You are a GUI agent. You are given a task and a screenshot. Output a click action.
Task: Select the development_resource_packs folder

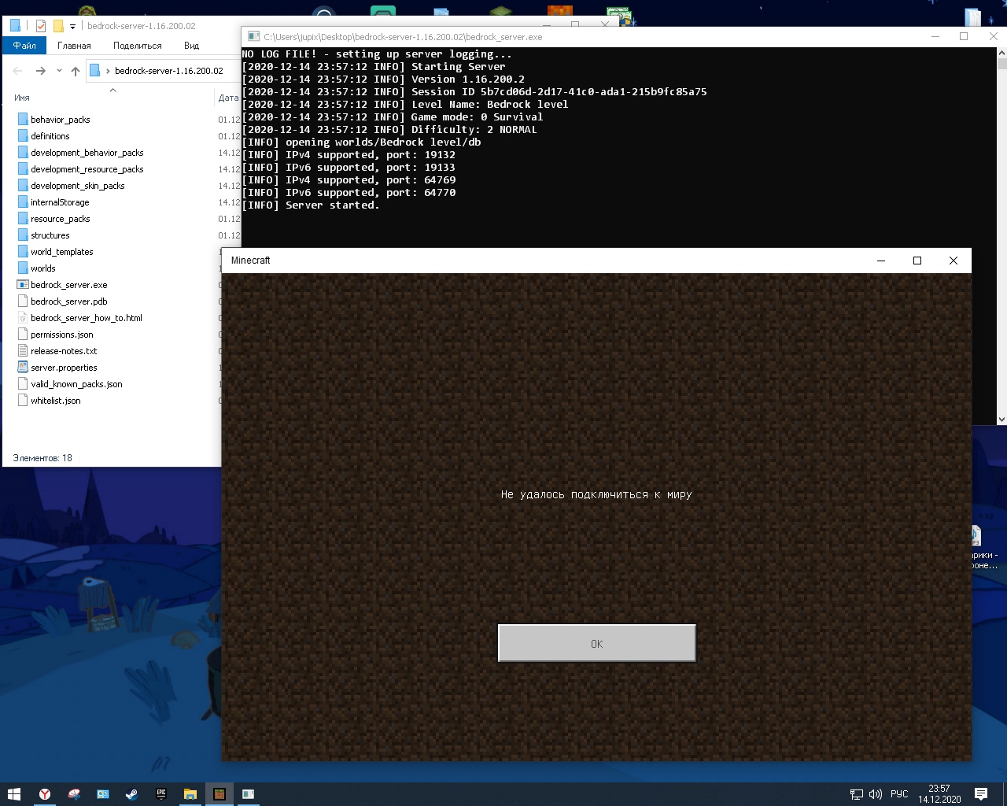pos(87,169)
